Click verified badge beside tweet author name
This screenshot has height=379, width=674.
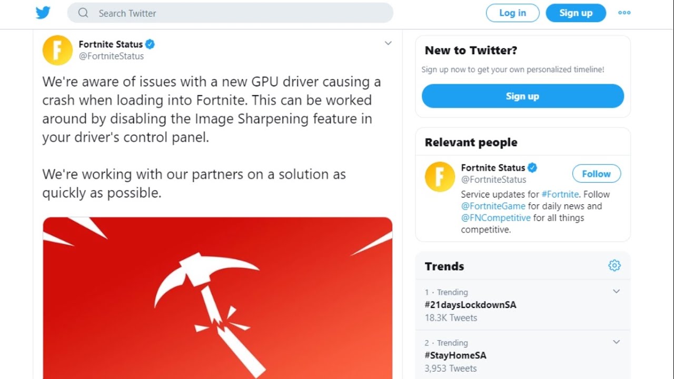point(150,44)
